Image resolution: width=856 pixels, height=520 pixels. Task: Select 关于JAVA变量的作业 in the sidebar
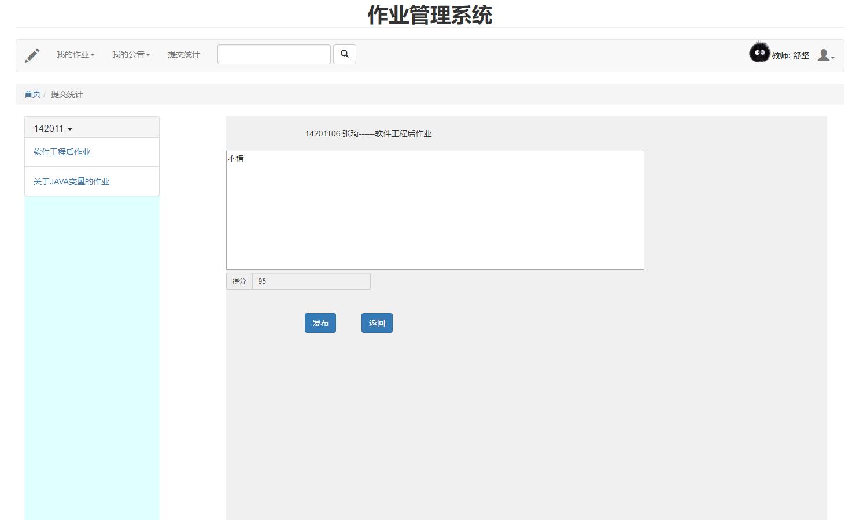(x=71, y=181)
